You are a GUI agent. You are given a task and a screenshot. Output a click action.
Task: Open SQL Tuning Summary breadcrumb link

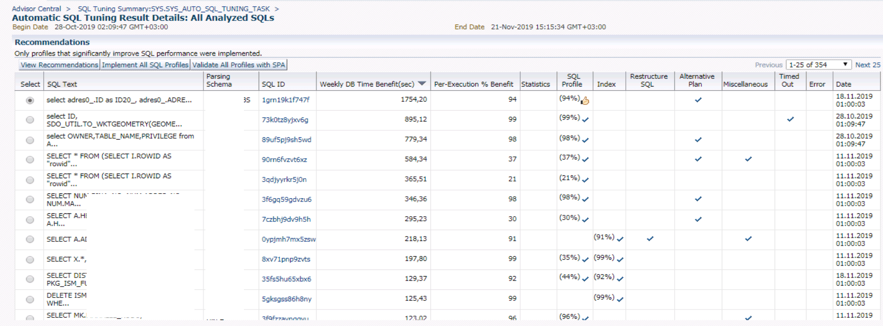point(174,9)
